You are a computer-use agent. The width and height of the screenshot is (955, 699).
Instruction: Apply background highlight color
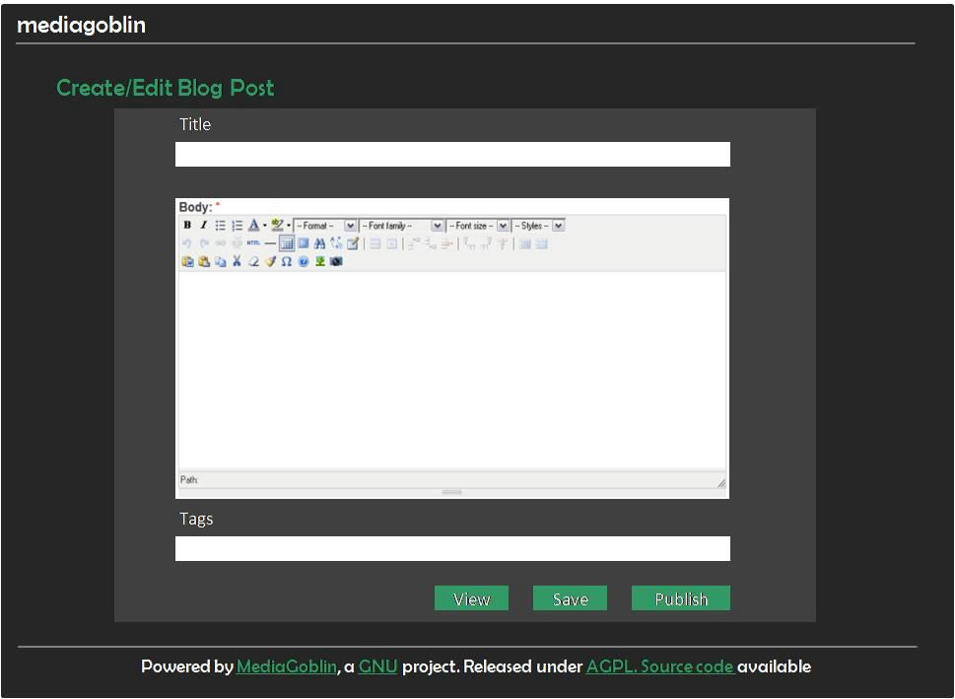coord(277,225)
